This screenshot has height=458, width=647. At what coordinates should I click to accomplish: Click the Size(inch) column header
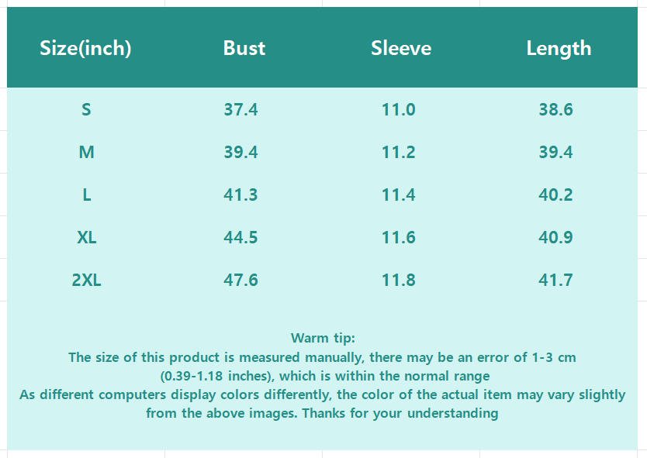coord(85,48)
